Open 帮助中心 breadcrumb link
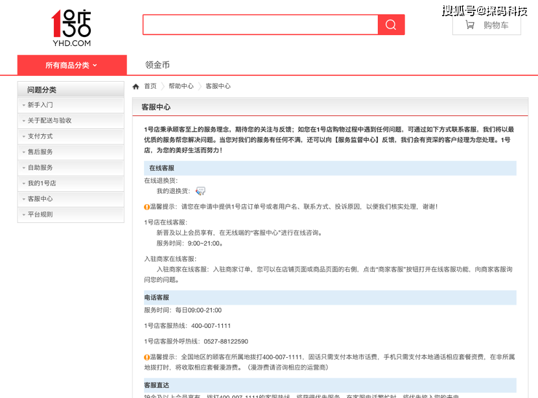 click(x=181, y=86)
